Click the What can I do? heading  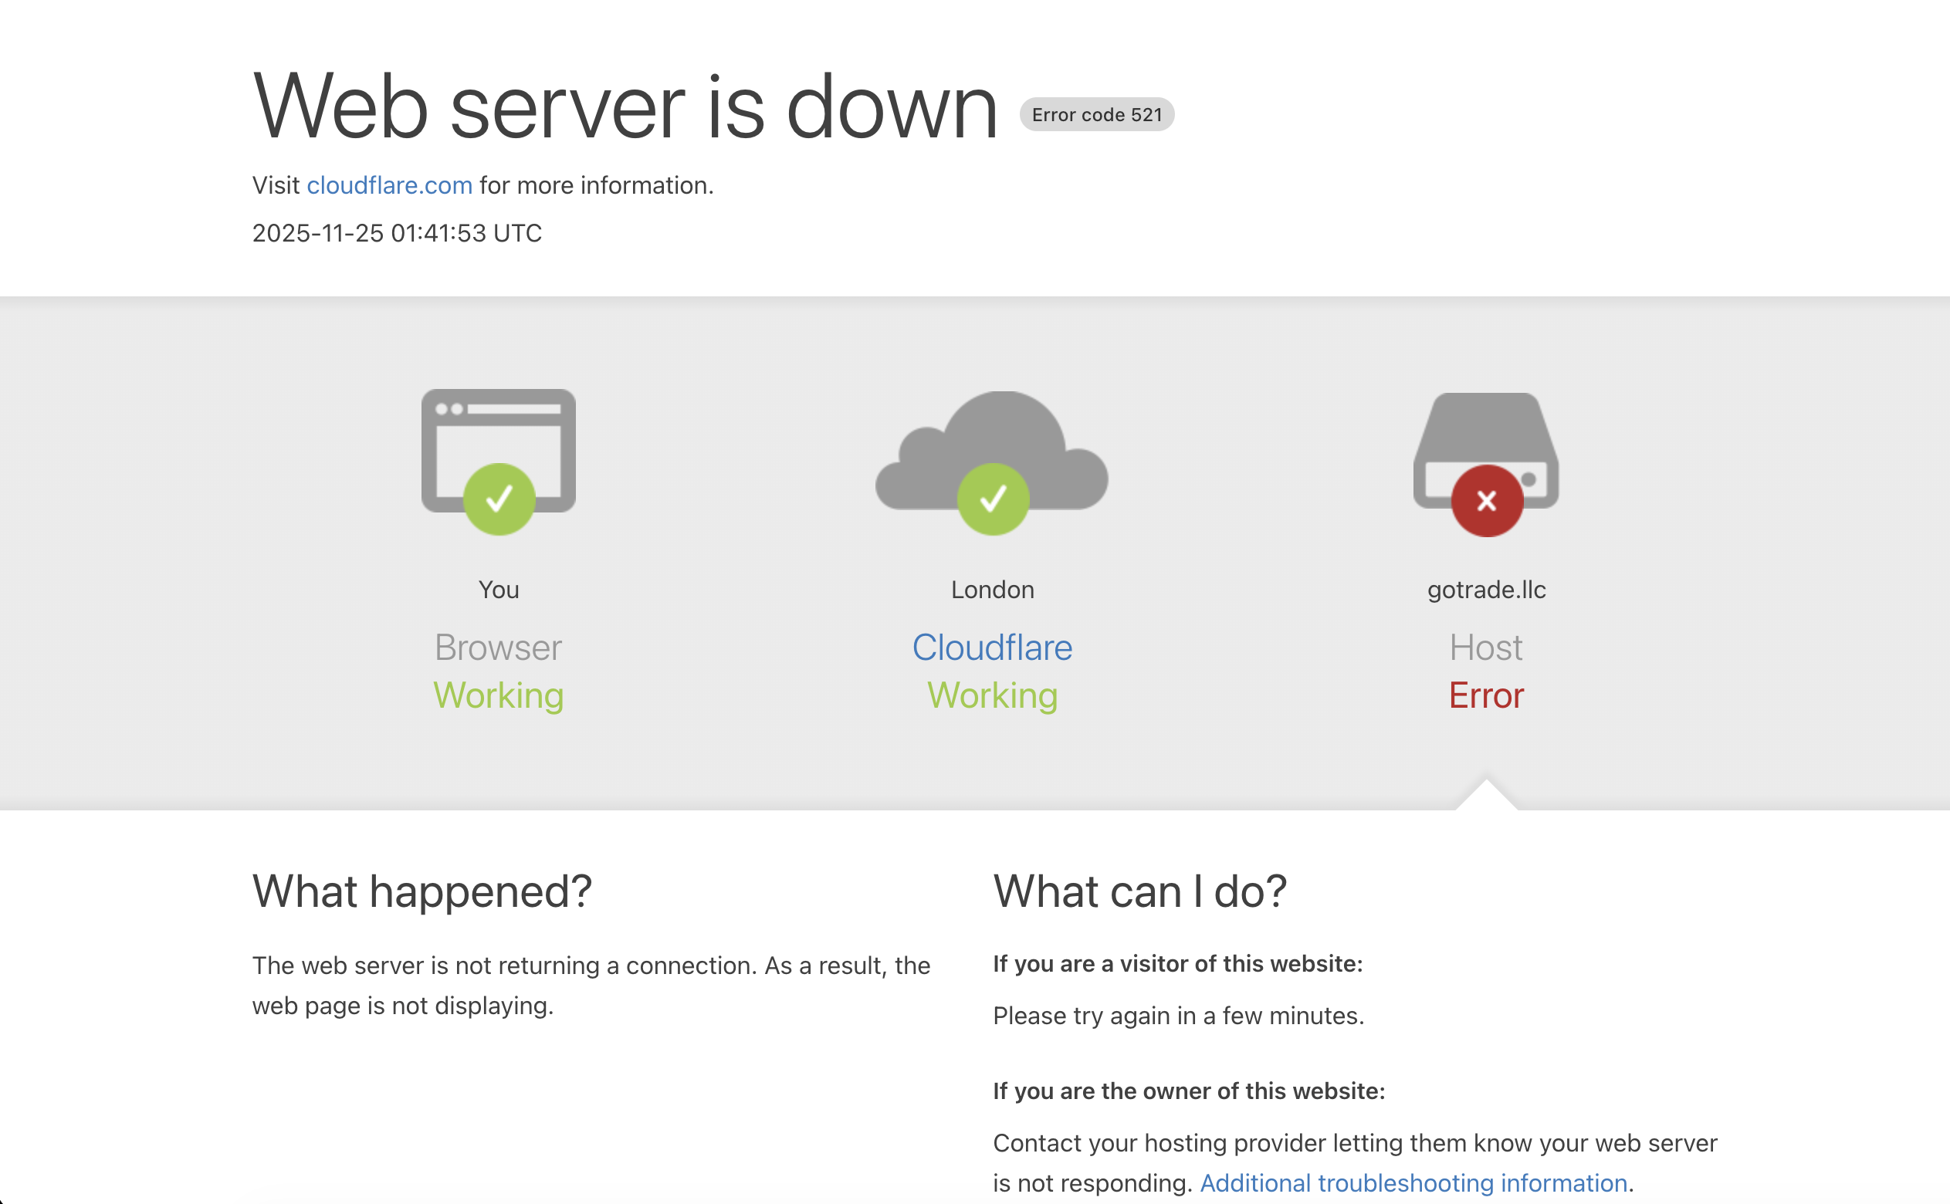[1139, 891]
